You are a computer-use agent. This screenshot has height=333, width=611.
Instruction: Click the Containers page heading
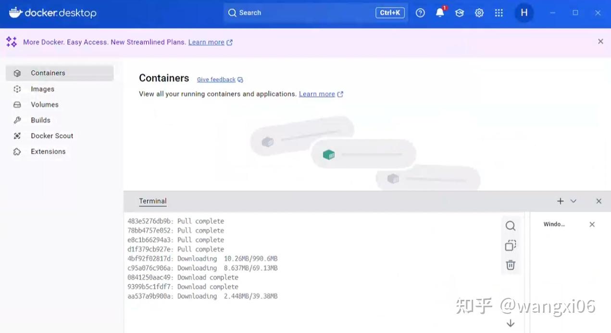pos(164,78)
